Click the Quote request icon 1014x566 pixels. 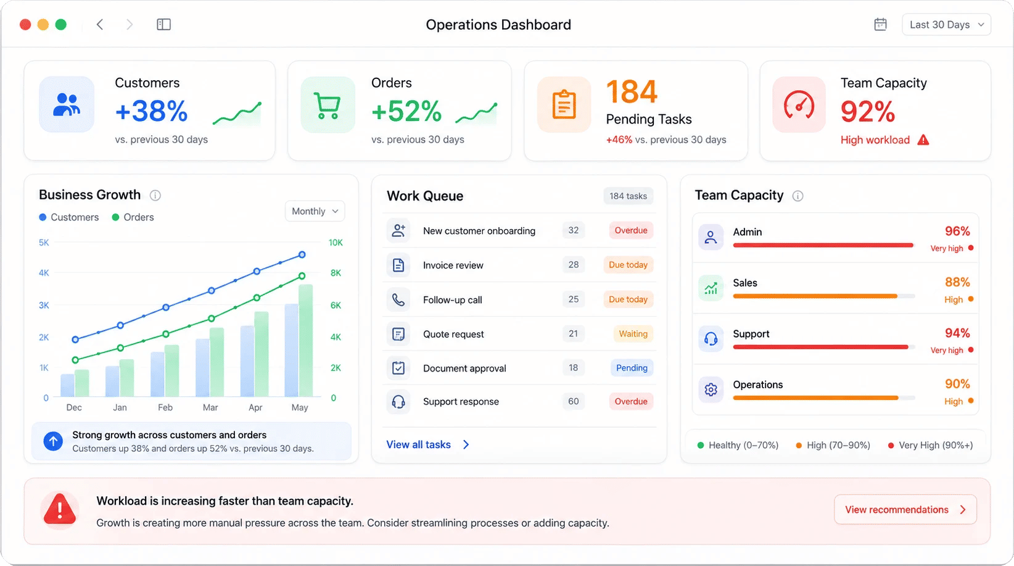click(x=398, y=334)
